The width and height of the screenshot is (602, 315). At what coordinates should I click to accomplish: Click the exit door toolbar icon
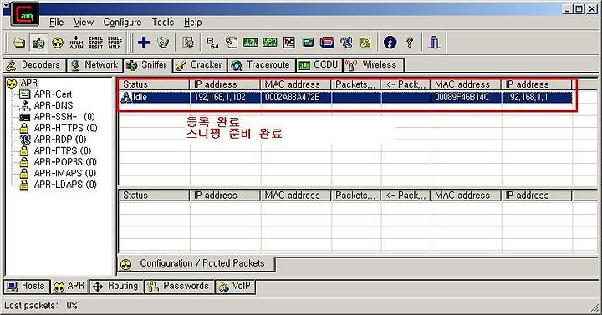tap(434, 43)
